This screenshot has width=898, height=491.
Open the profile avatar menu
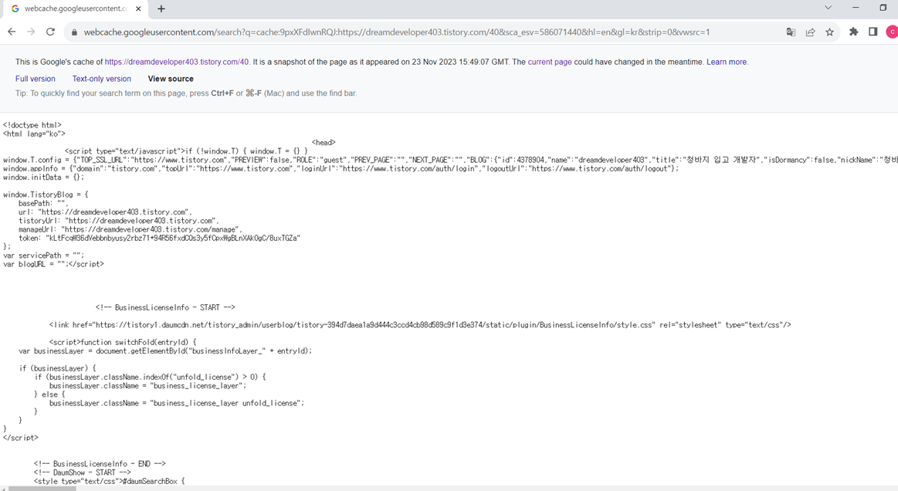[x=892, y=32]
